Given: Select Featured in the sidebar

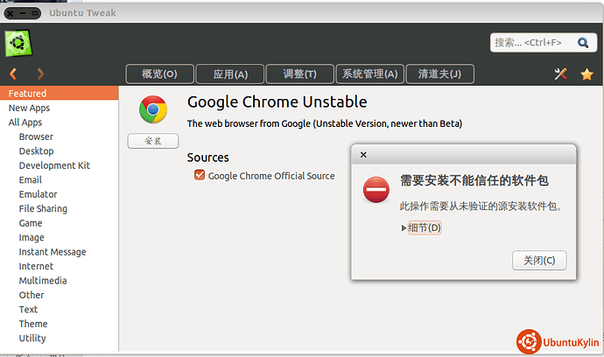Looking at the screenshot, I should coord(59,94).
